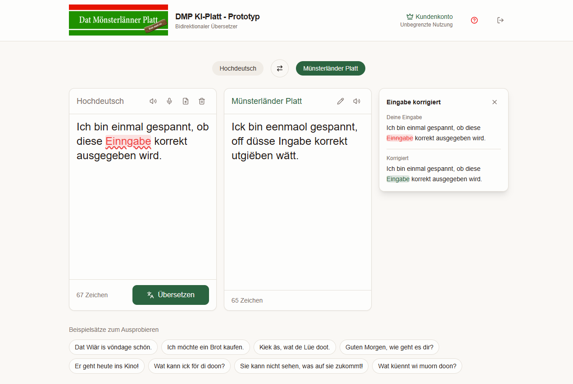Image resolution: width=573 pixels, height=384 pixels.
Task: Log out using the exit icon
Action: pos(500,20)
